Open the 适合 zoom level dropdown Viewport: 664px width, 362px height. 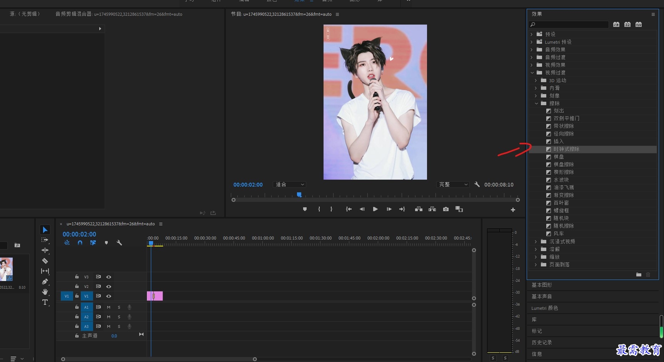coord(290,185)
